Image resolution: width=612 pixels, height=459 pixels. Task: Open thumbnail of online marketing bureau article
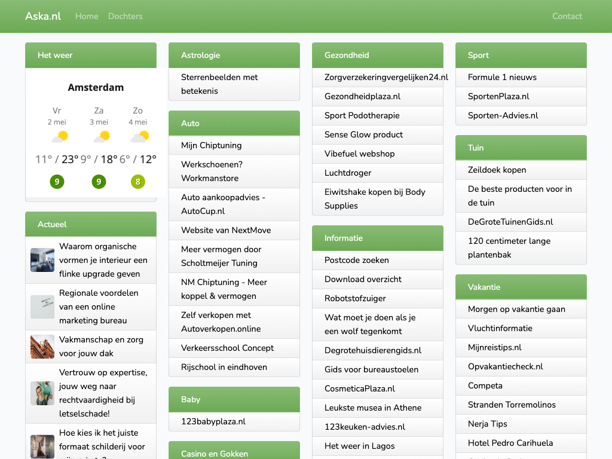(42, 307)
